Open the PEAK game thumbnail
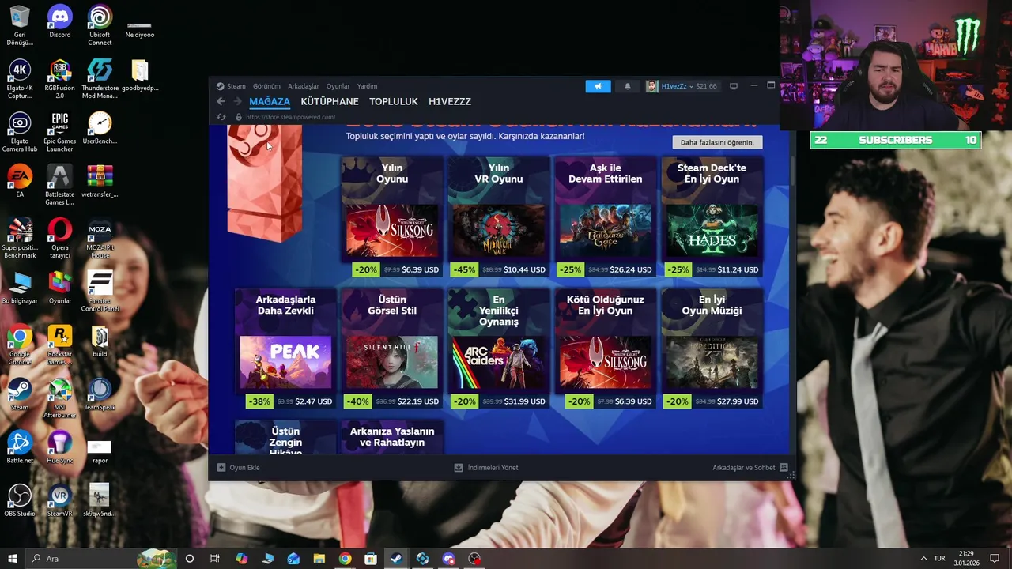The width and height of the screenshot is (1012, 569). (x=285, y=363)
